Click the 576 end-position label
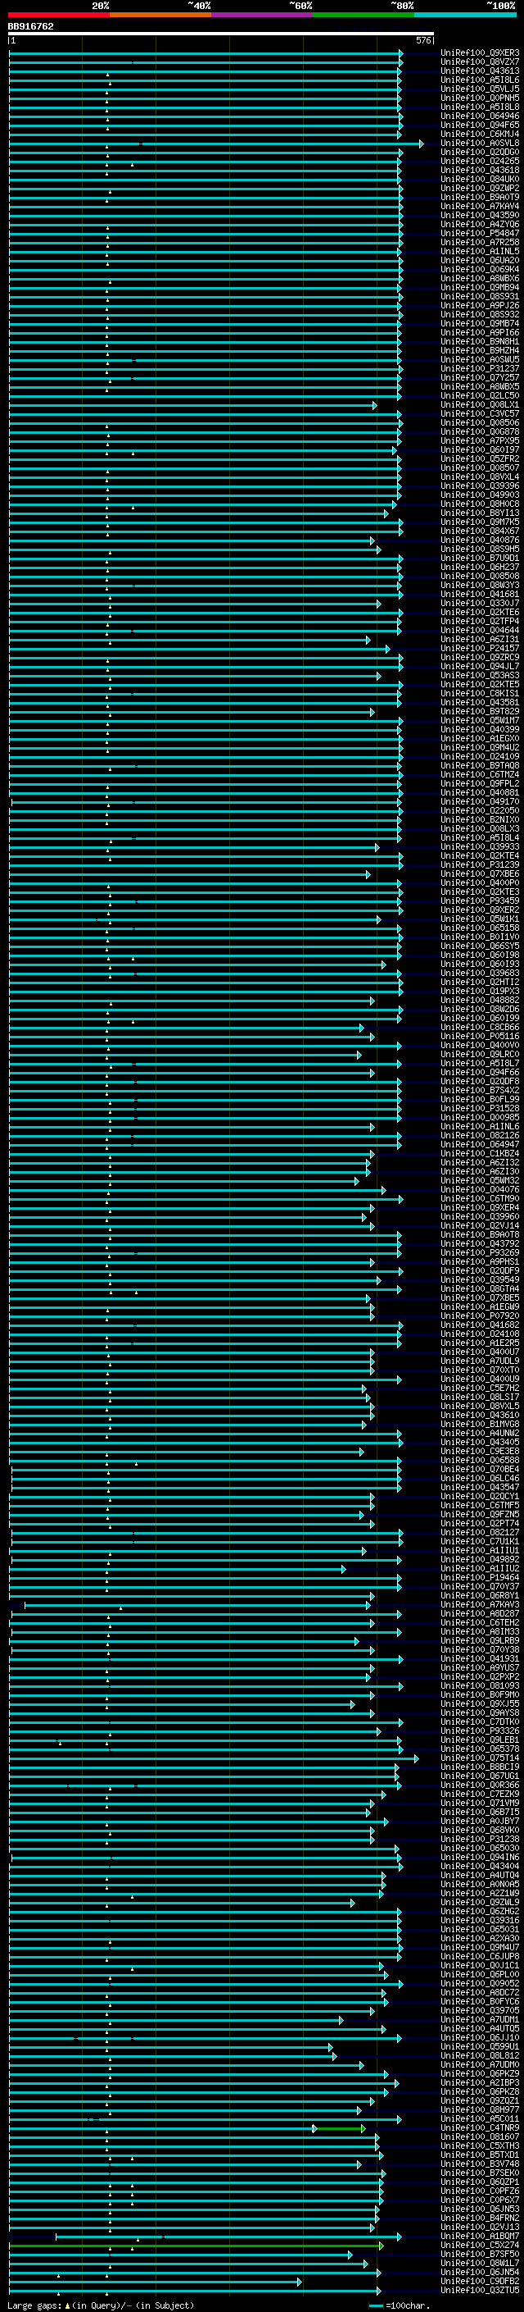 [423, 40]
